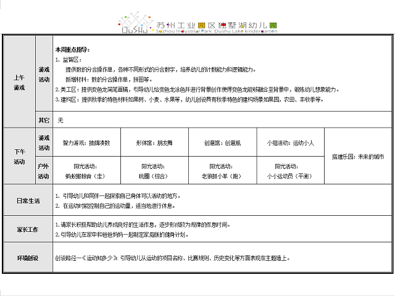The width and height of the screenshot is (395, 296).
Task: Click the line starting 2.美工区
Action: [197, 89]
